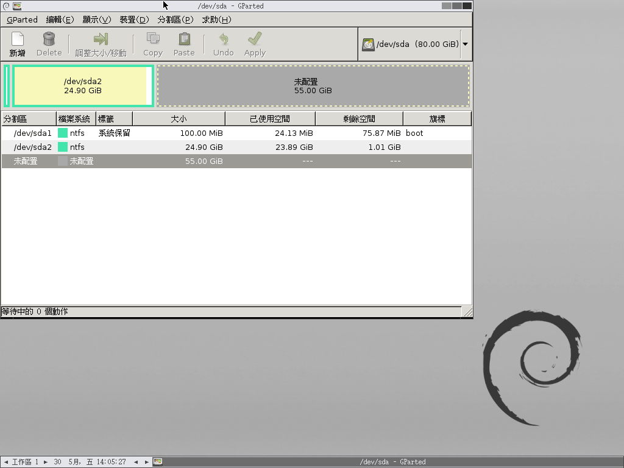Viewport: 624px width, 468px height.
Task: Open the 編輯(E) edit menu
Action: tap(60, 19)
